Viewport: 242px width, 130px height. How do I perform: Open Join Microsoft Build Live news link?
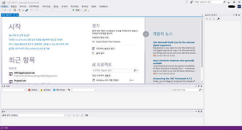174,44
